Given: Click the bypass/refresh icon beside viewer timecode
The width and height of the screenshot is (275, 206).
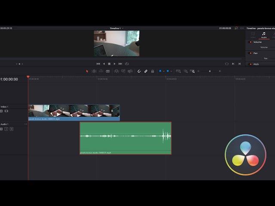Looking at the screenshot, I should (236, 28).
